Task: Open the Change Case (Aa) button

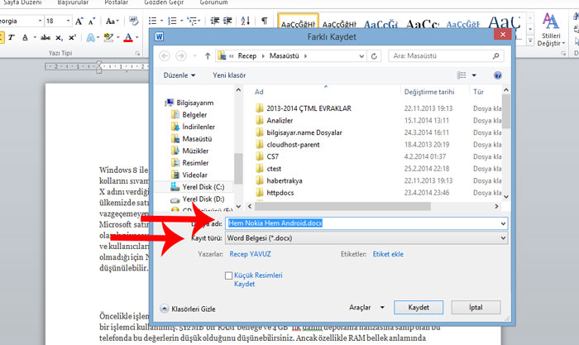Action: pyautogui.click(x=112, y=21)
